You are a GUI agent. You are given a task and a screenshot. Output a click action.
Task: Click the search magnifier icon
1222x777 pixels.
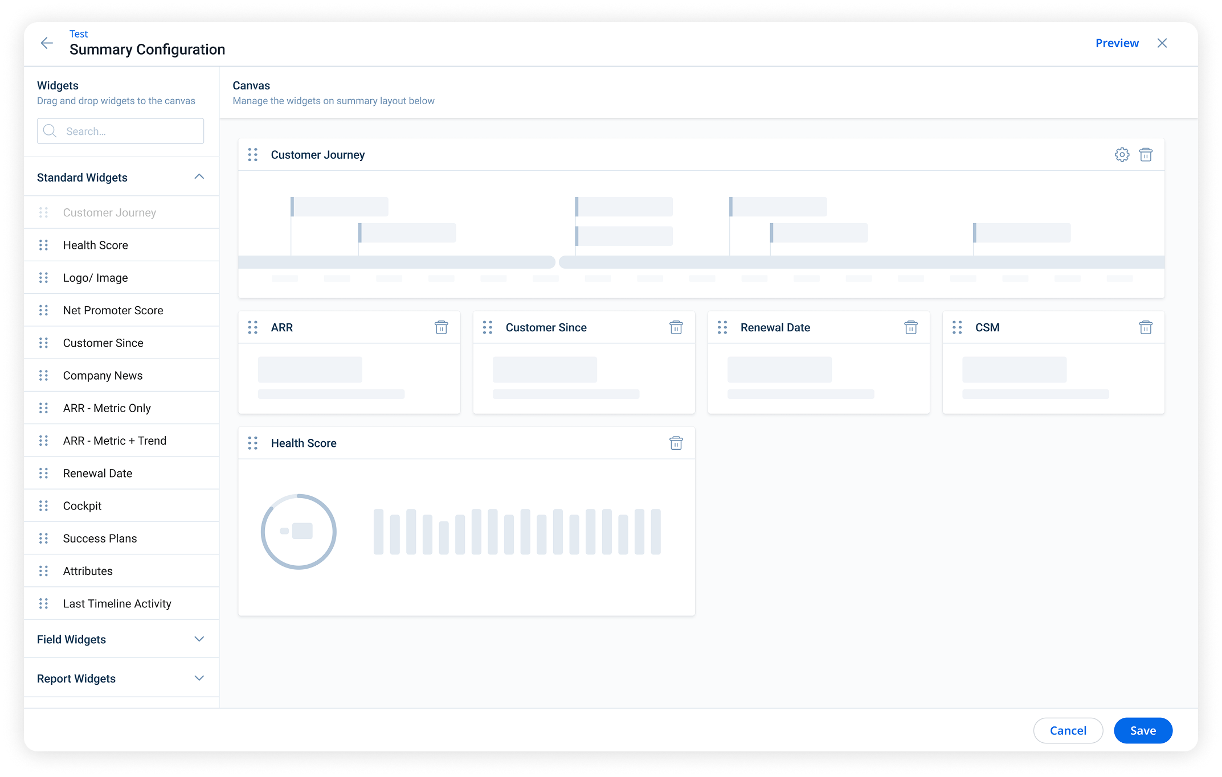50,131
